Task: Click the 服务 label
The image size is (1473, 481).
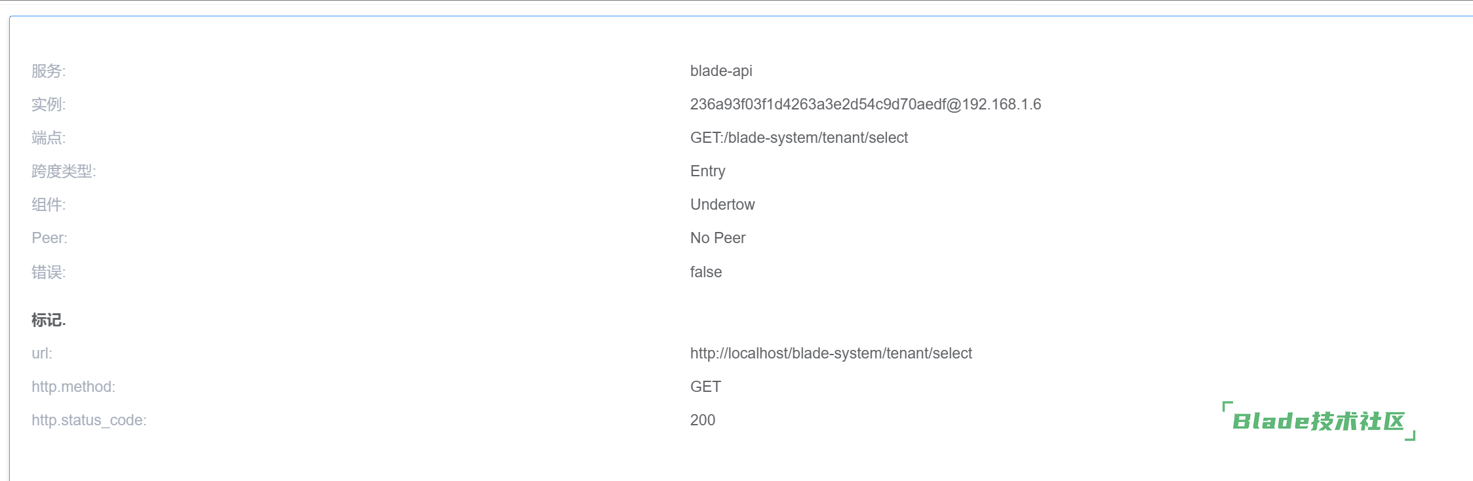Action: (49, 71)
